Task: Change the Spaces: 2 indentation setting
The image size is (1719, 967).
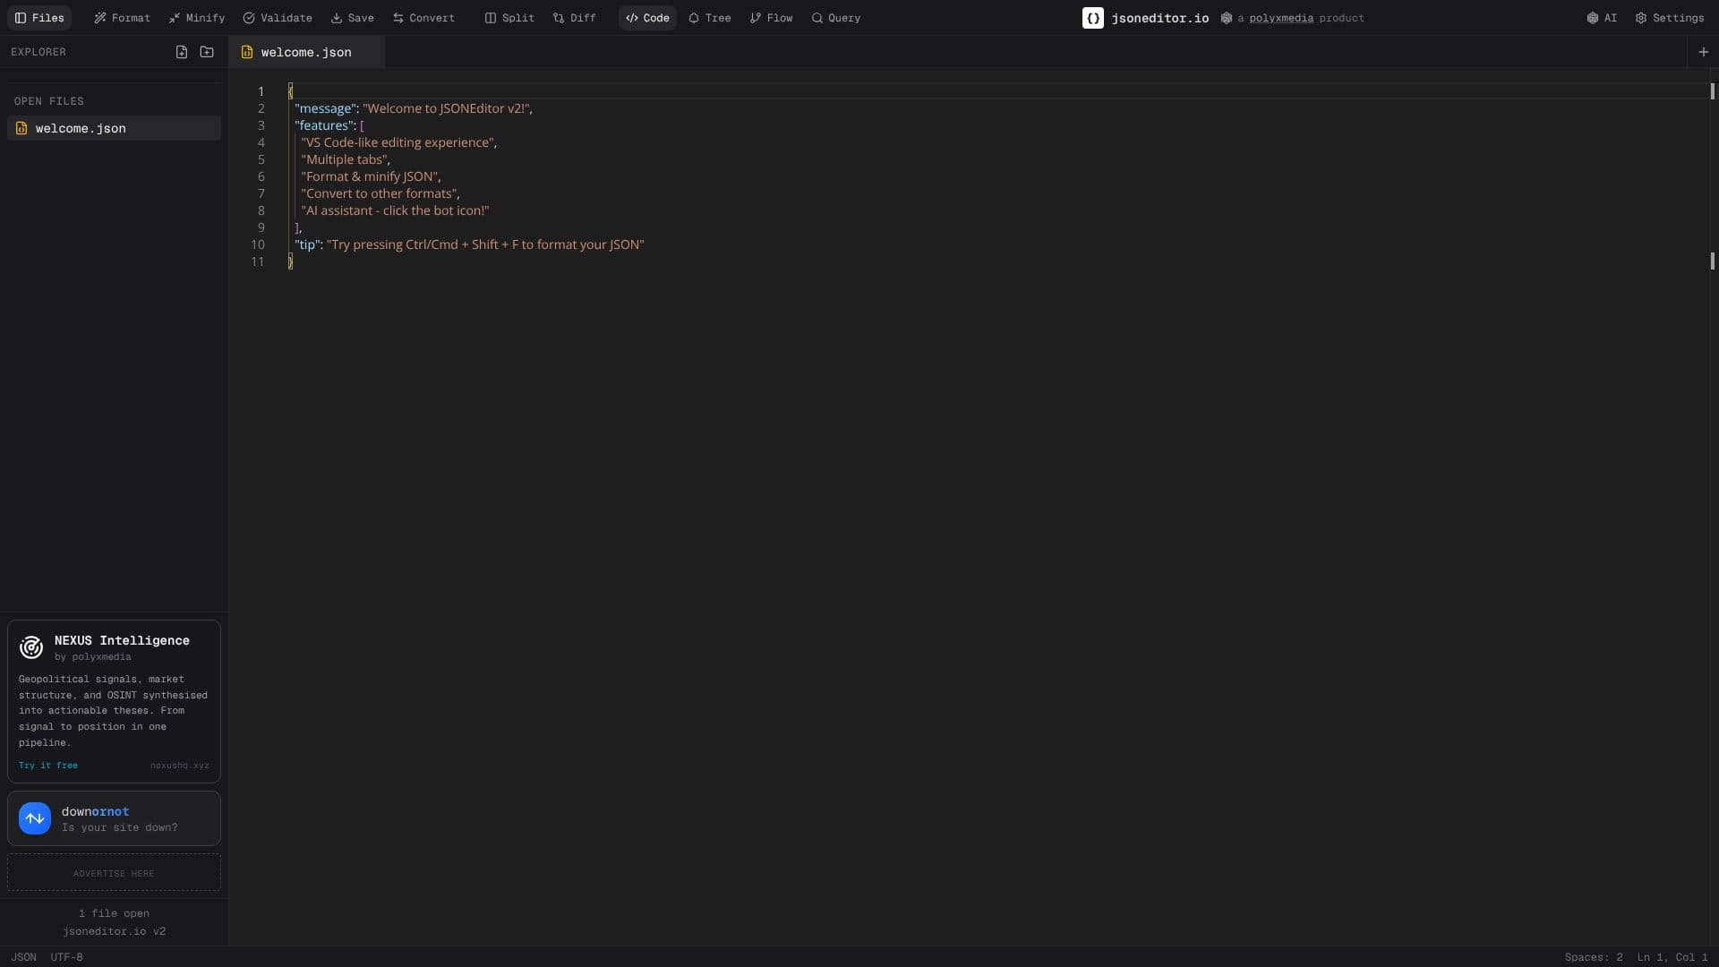Action: coord(1594,957)
